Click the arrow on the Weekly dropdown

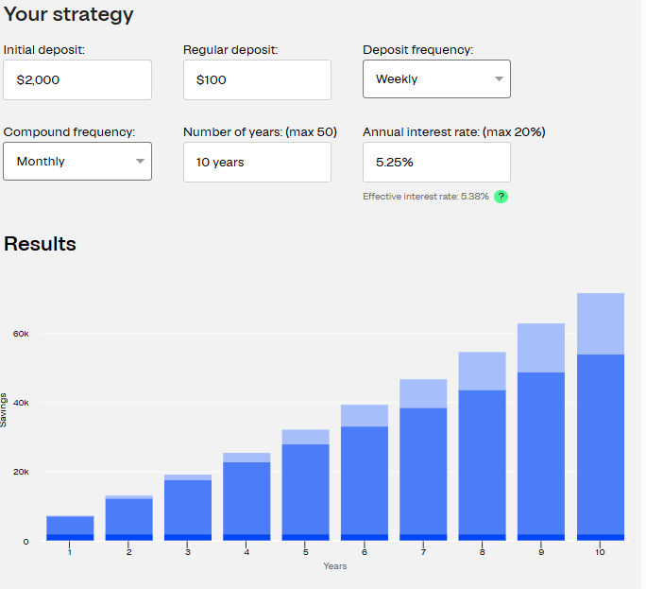click(x=499, y=79)
